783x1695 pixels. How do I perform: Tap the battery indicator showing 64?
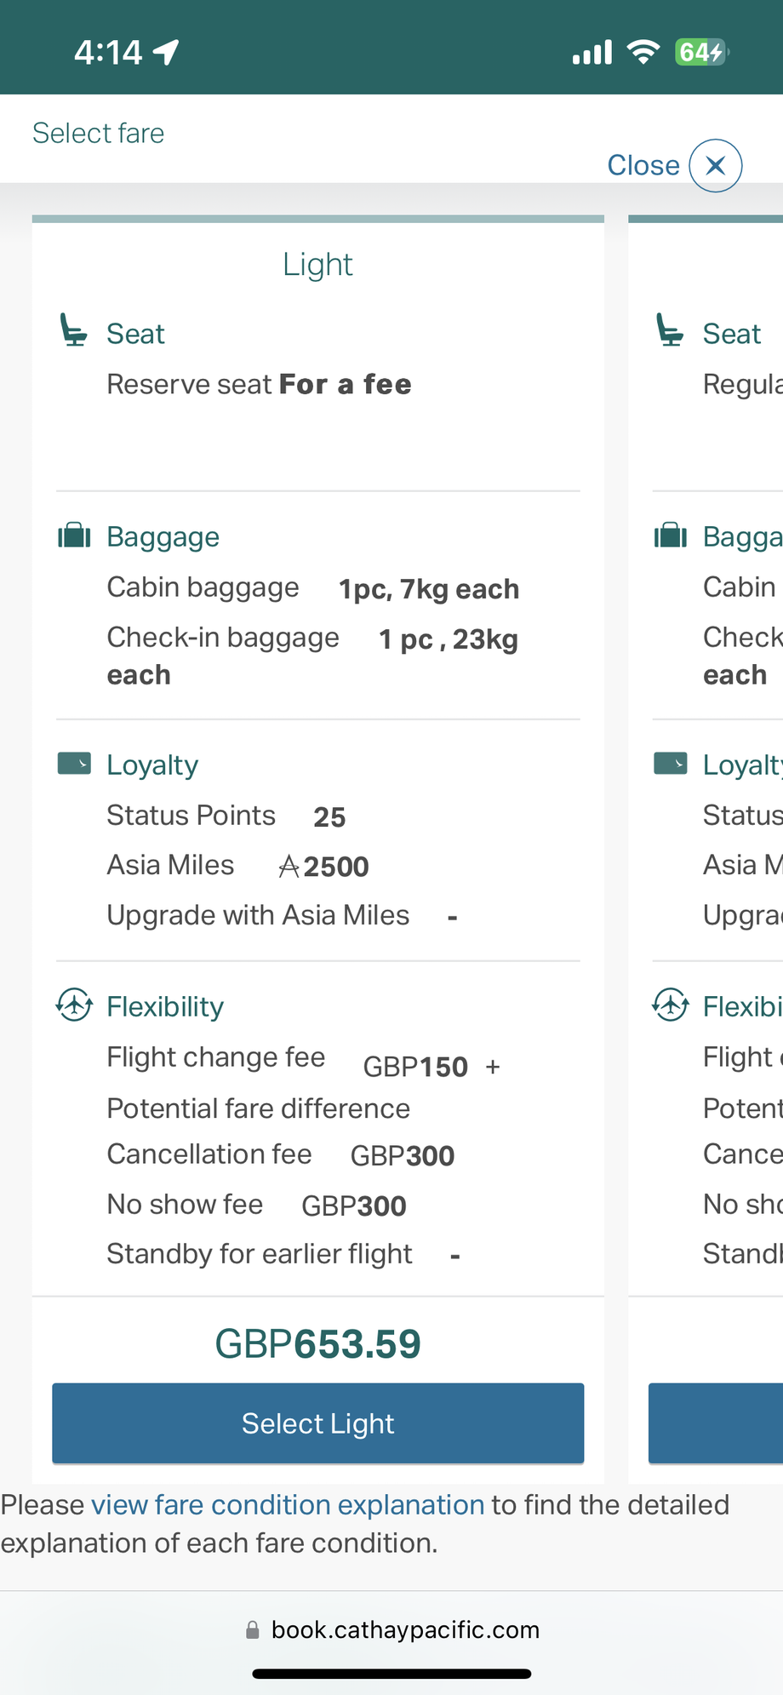click(x=700, y=52)
